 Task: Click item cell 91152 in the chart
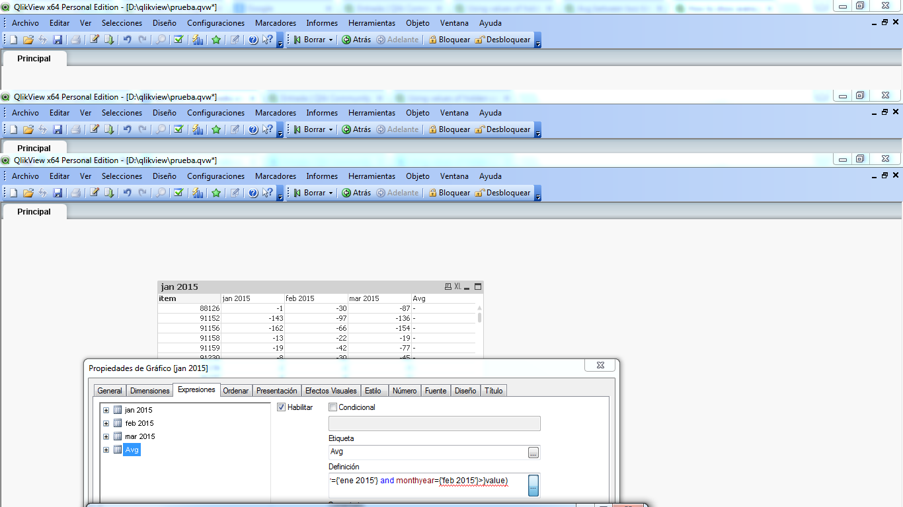tap(189, 318)
